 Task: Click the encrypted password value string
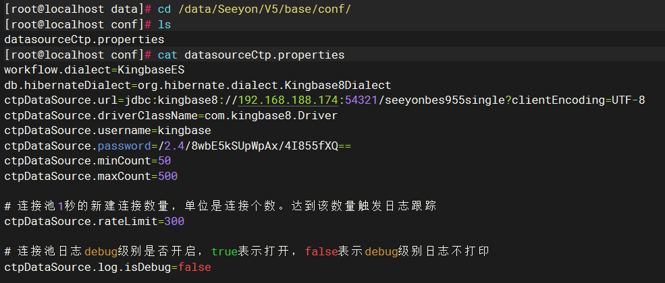255,146
